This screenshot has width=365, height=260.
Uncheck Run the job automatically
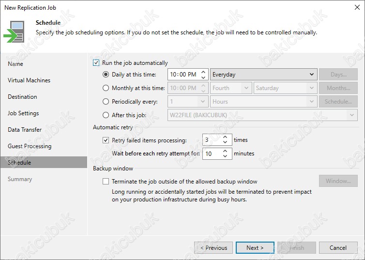point(96,63)
